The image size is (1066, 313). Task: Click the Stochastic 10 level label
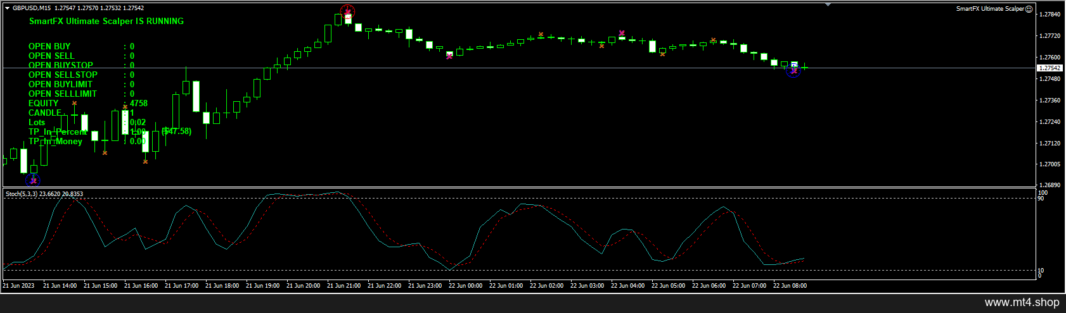tap(1041, 271)
